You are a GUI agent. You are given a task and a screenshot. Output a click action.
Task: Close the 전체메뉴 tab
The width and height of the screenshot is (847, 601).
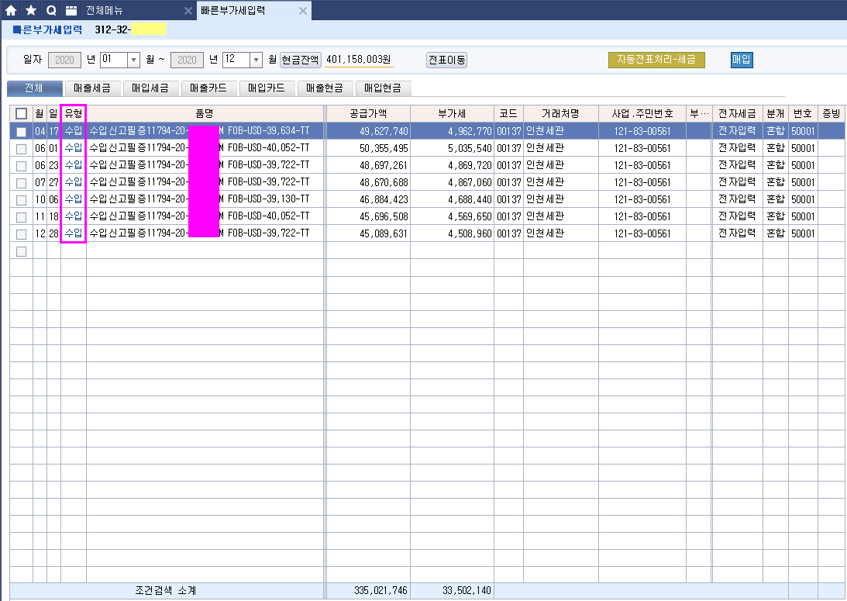188,11
